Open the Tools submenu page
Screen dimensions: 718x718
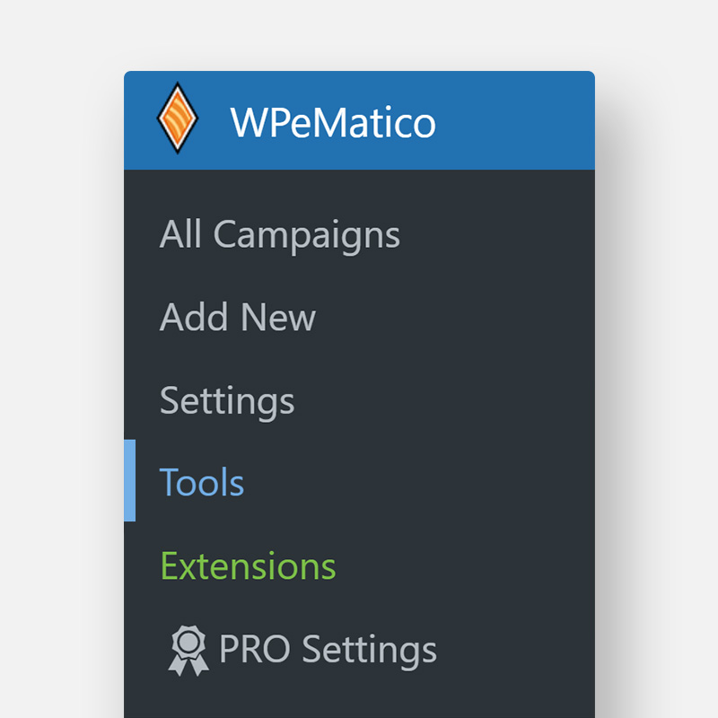pos(202,483)
